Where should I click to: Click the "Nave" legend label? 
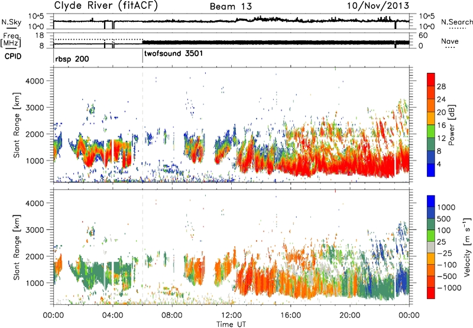click(x=450, y=41)
